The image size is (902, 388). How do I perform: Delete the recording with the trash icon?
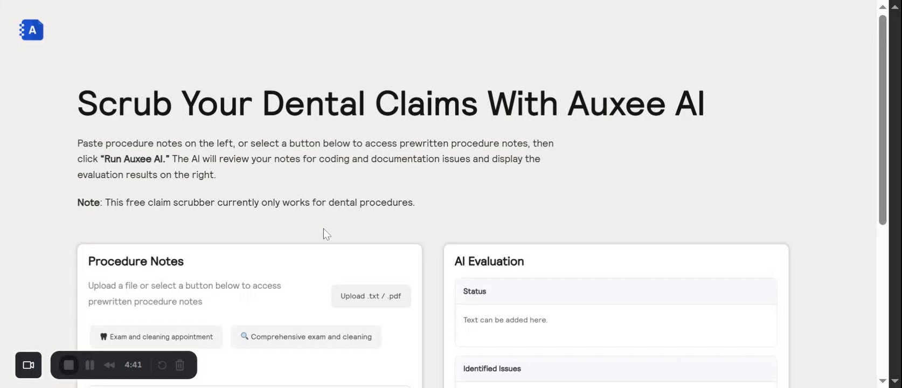pos(180,365)
